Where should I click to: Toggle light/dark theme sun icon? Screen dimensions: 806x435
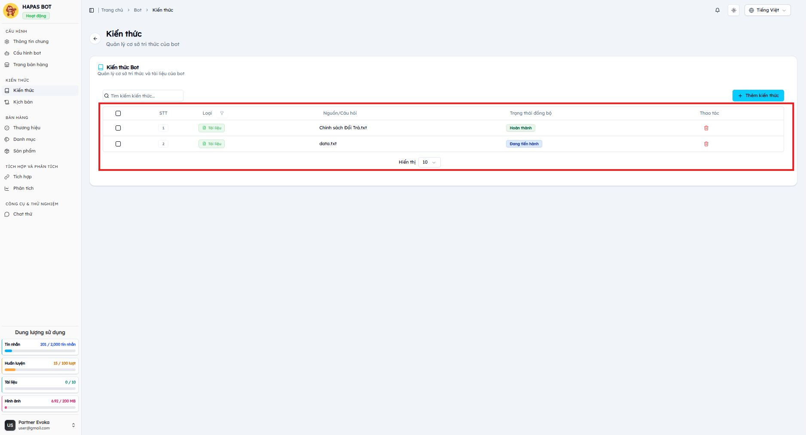(734, 10)
